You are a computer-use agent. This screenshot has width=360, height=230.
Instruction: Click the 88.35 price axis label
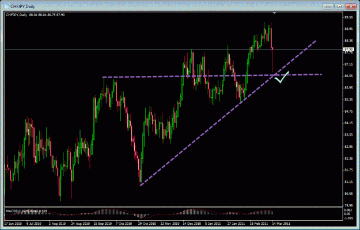(x=348, y=41)
